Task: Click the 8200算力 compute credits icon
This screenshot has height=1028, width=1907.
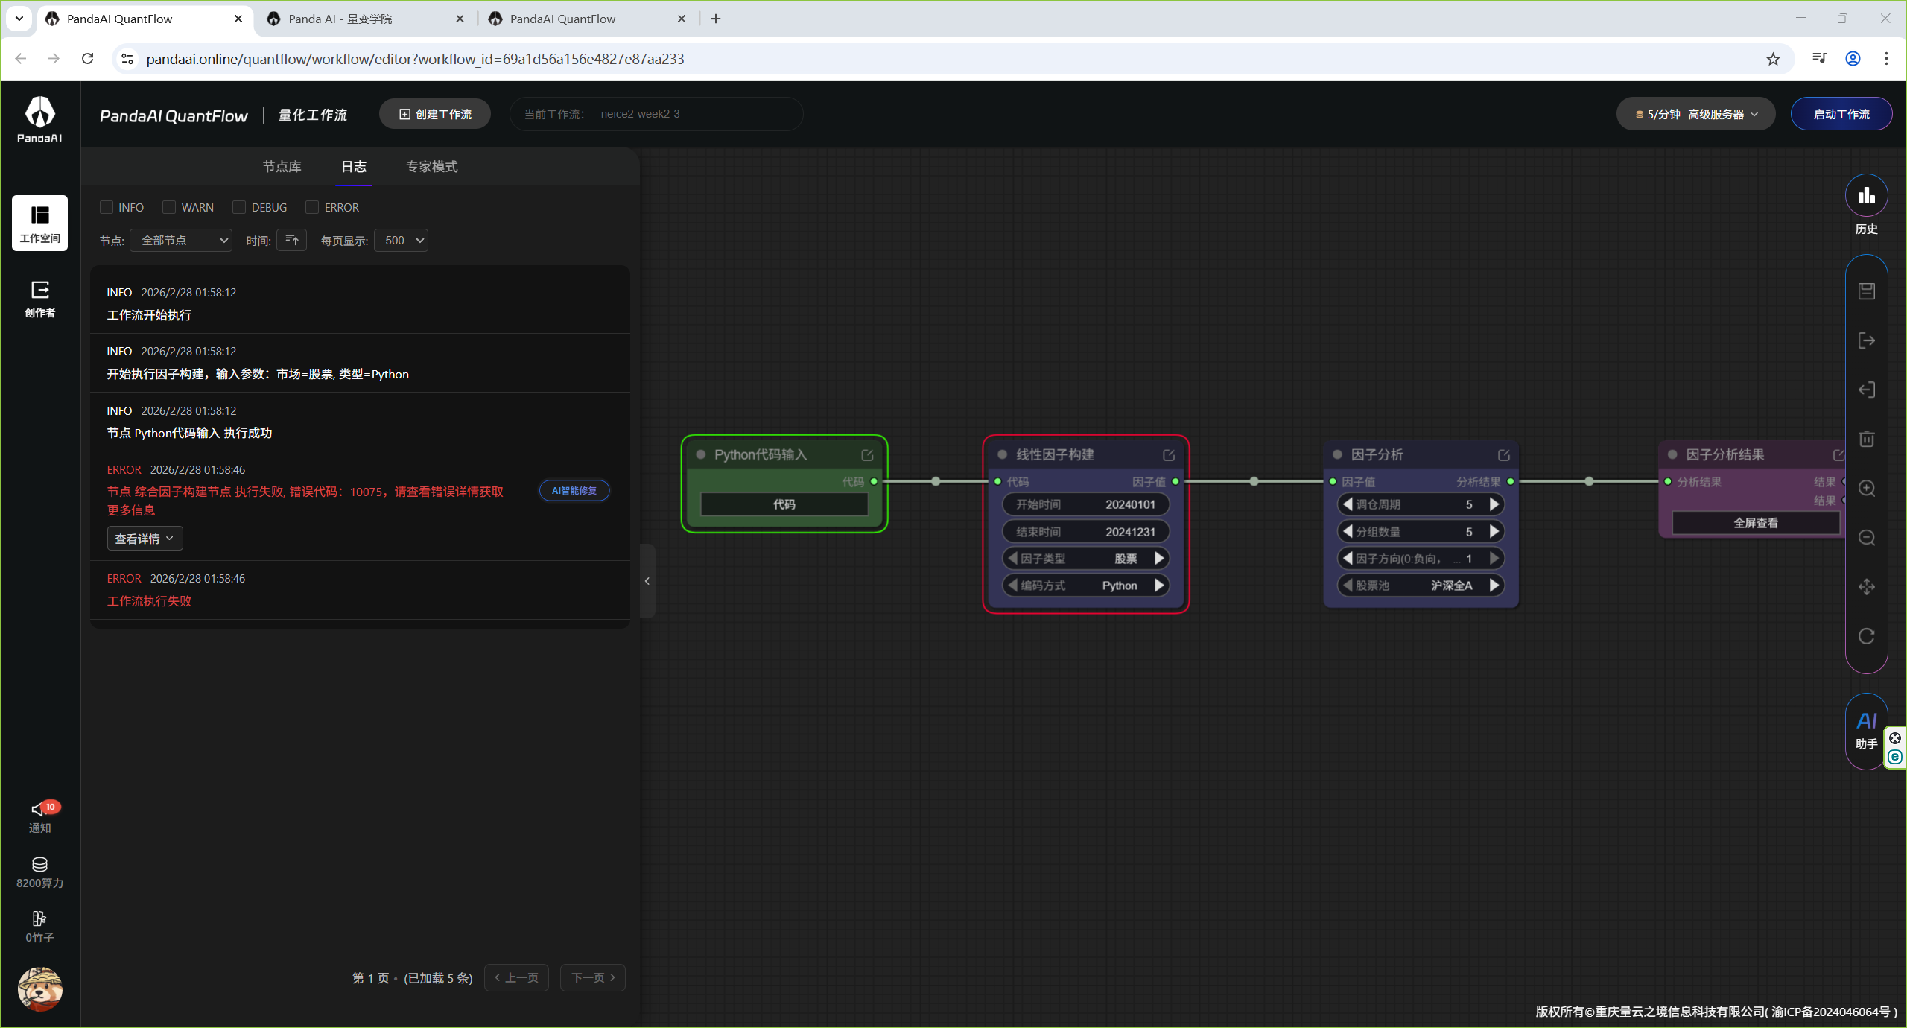Action: [x=39, y=872]
